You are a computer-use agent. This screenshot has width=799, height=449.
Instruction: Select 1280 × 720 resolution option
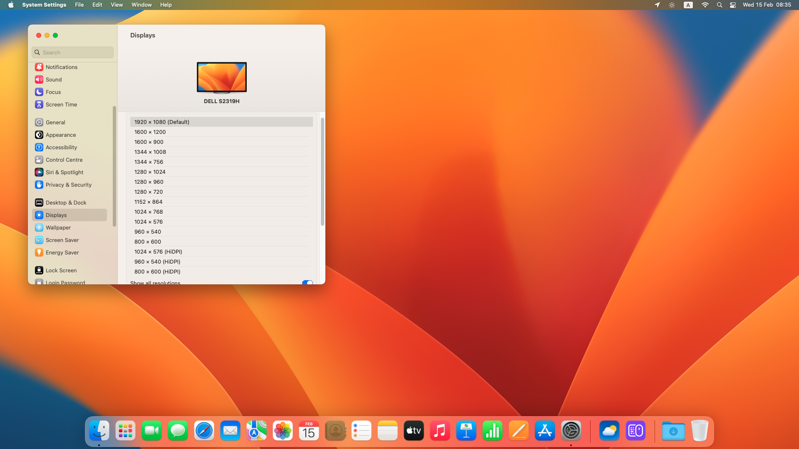pyautogui.click(x=149, y=192)
